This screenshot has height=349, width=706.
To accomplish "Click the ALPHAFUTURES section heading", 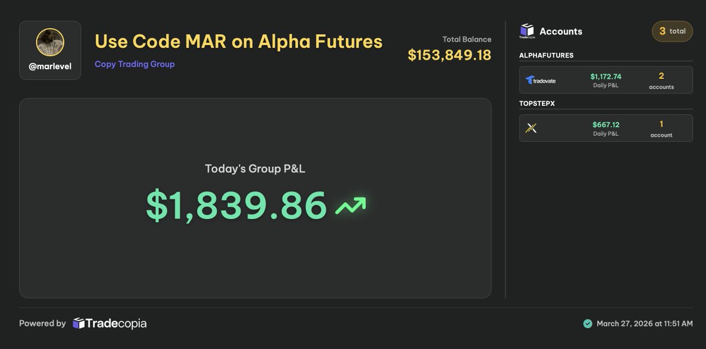I will (x=547, y=55).
